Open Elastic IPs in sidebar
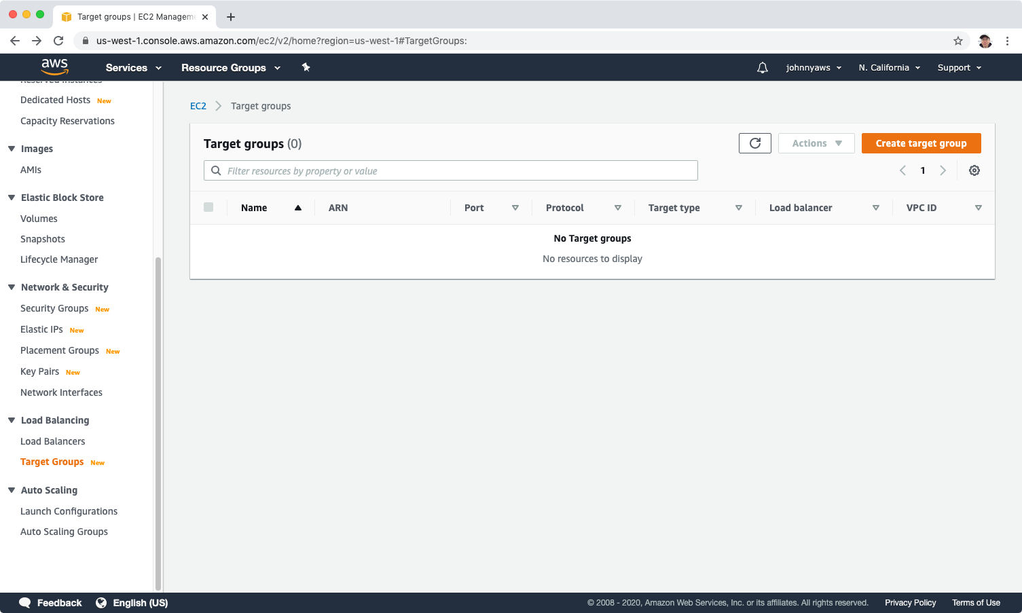This screenshot has width=1022, height=613. click(x=41, y=329)
